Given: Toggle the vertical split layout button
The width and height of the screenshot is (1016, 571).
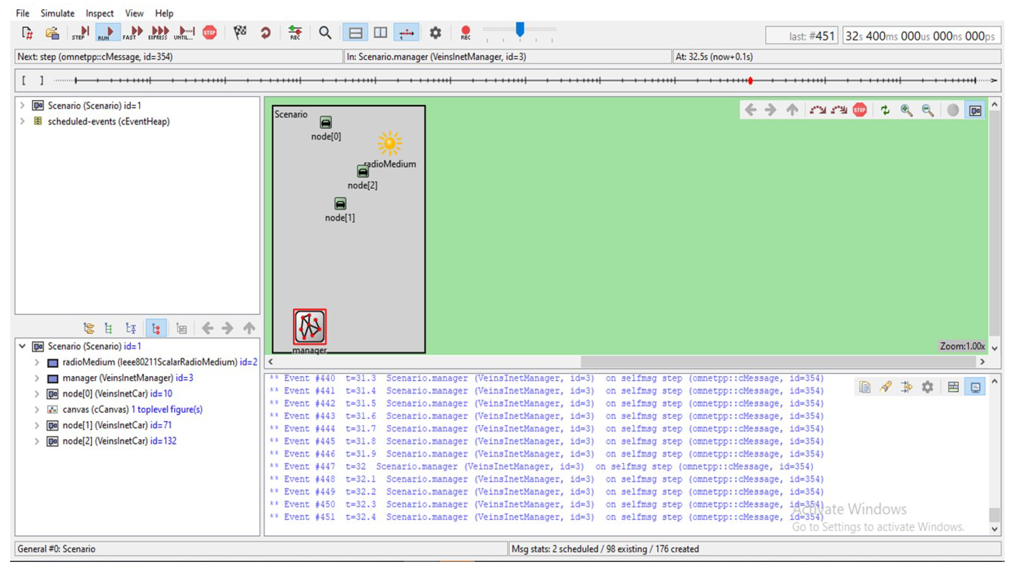Looking at the screenshot, I should [x=380, y=32].
